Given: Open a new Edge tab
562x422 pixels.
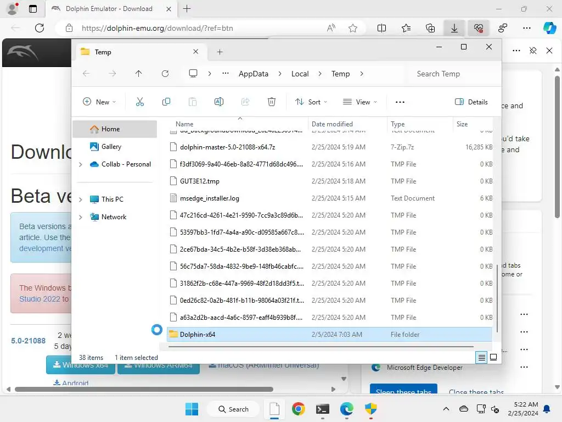Looking at the screenshot, I should click(187, 9).
